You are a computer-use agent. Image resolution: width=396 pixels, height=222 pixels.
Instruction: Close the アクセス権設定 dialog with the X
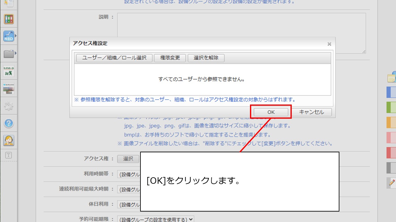click(329, 44)
